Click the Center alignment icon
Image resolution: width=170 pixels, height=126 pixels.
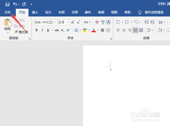pyautogui.click(x=124, y=30)
